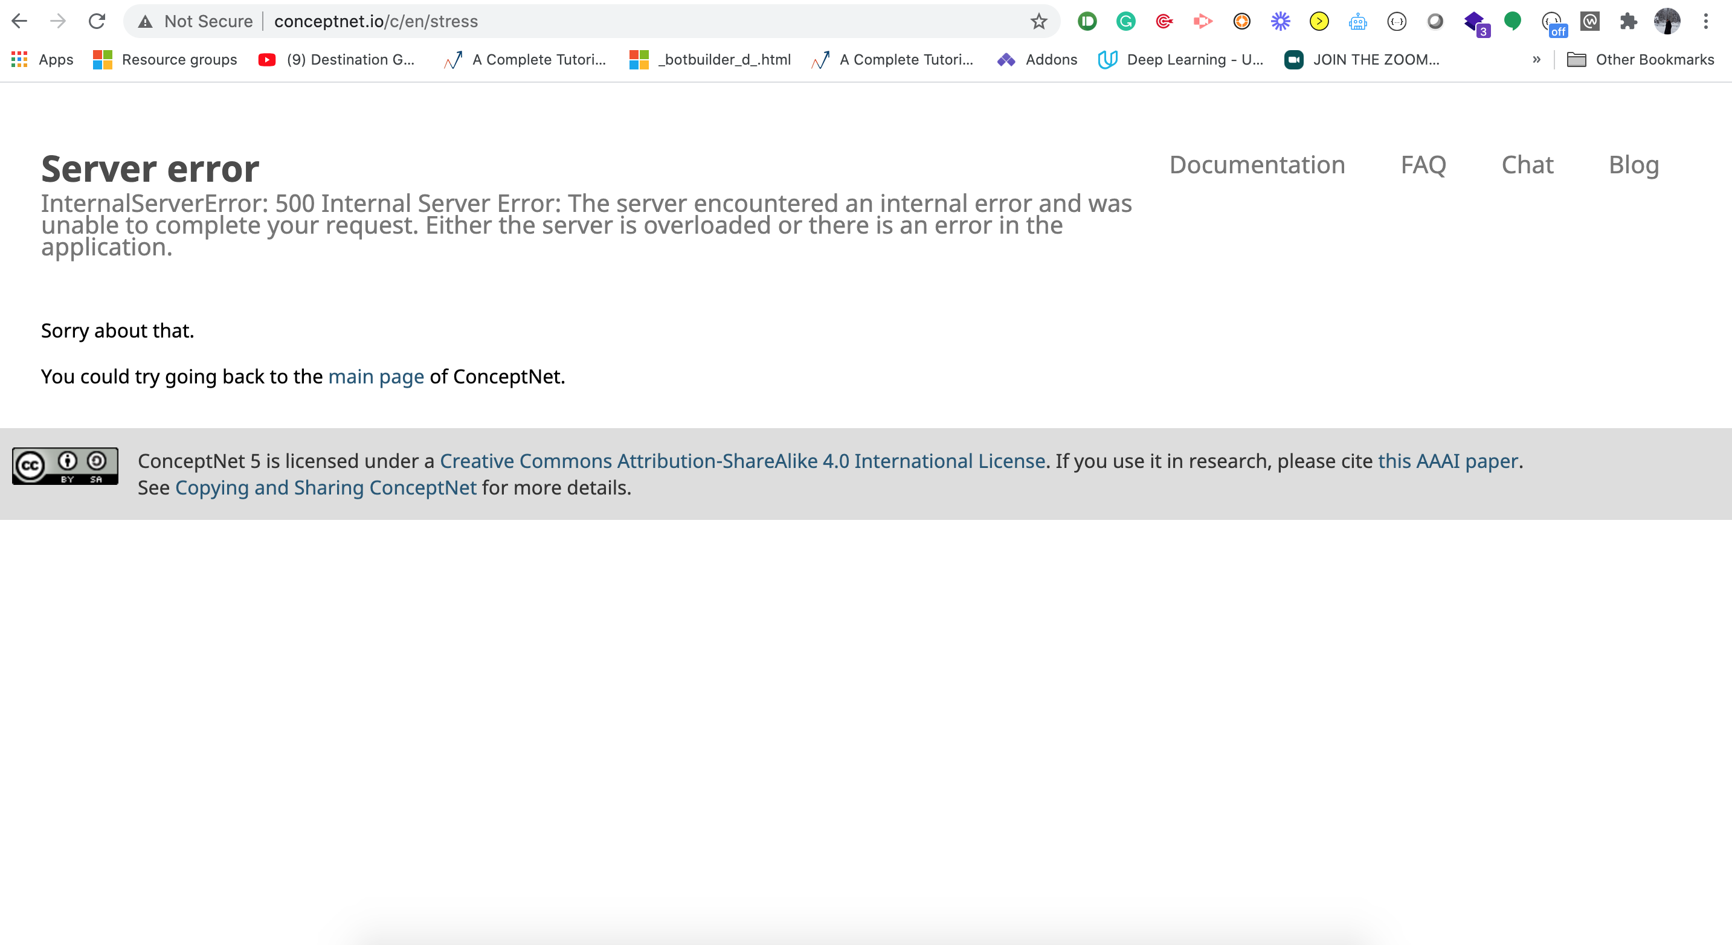Go back to ConceptNet main page link

pyautogui.click(x=375, y=376)
